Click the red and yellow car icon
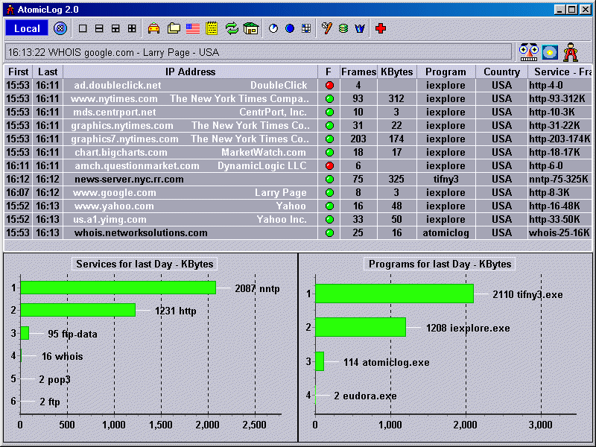The width and height of the screenshot is (596, 447). (153, 28)
